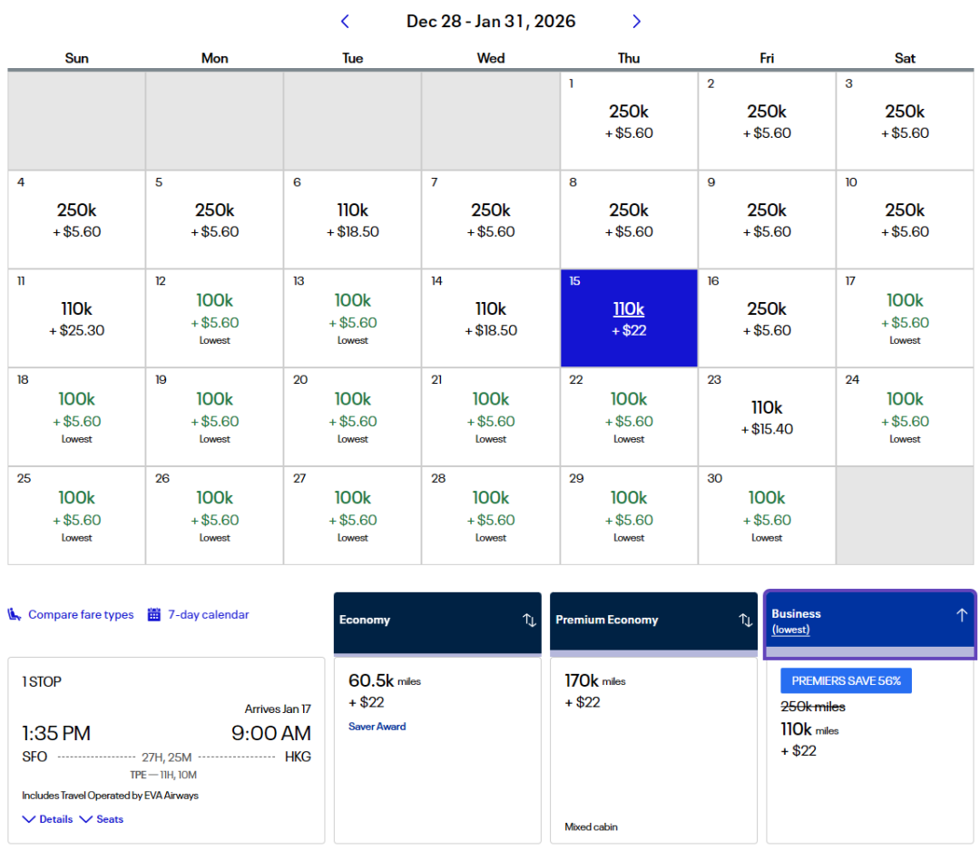Toggle Business sort with up arrow

coord(961,615)
